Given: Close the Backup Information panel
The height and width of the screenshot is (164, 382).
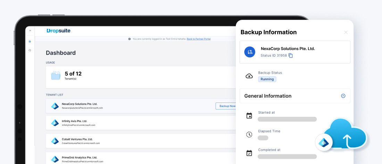Looking at the screenshot, I should (346, 32).
